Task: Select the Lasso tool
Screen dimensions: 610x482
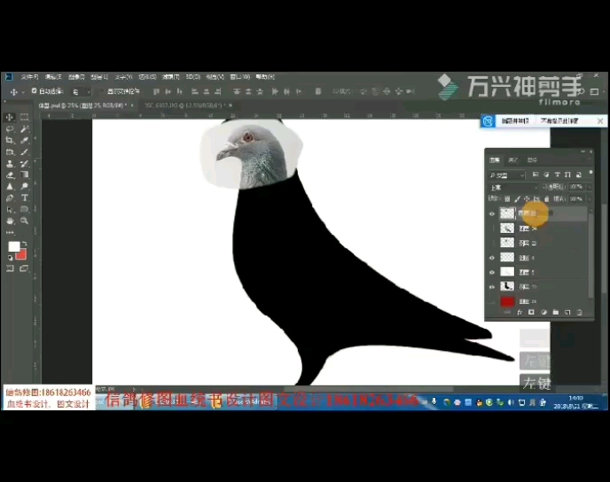Action: [x=10, y=128]
